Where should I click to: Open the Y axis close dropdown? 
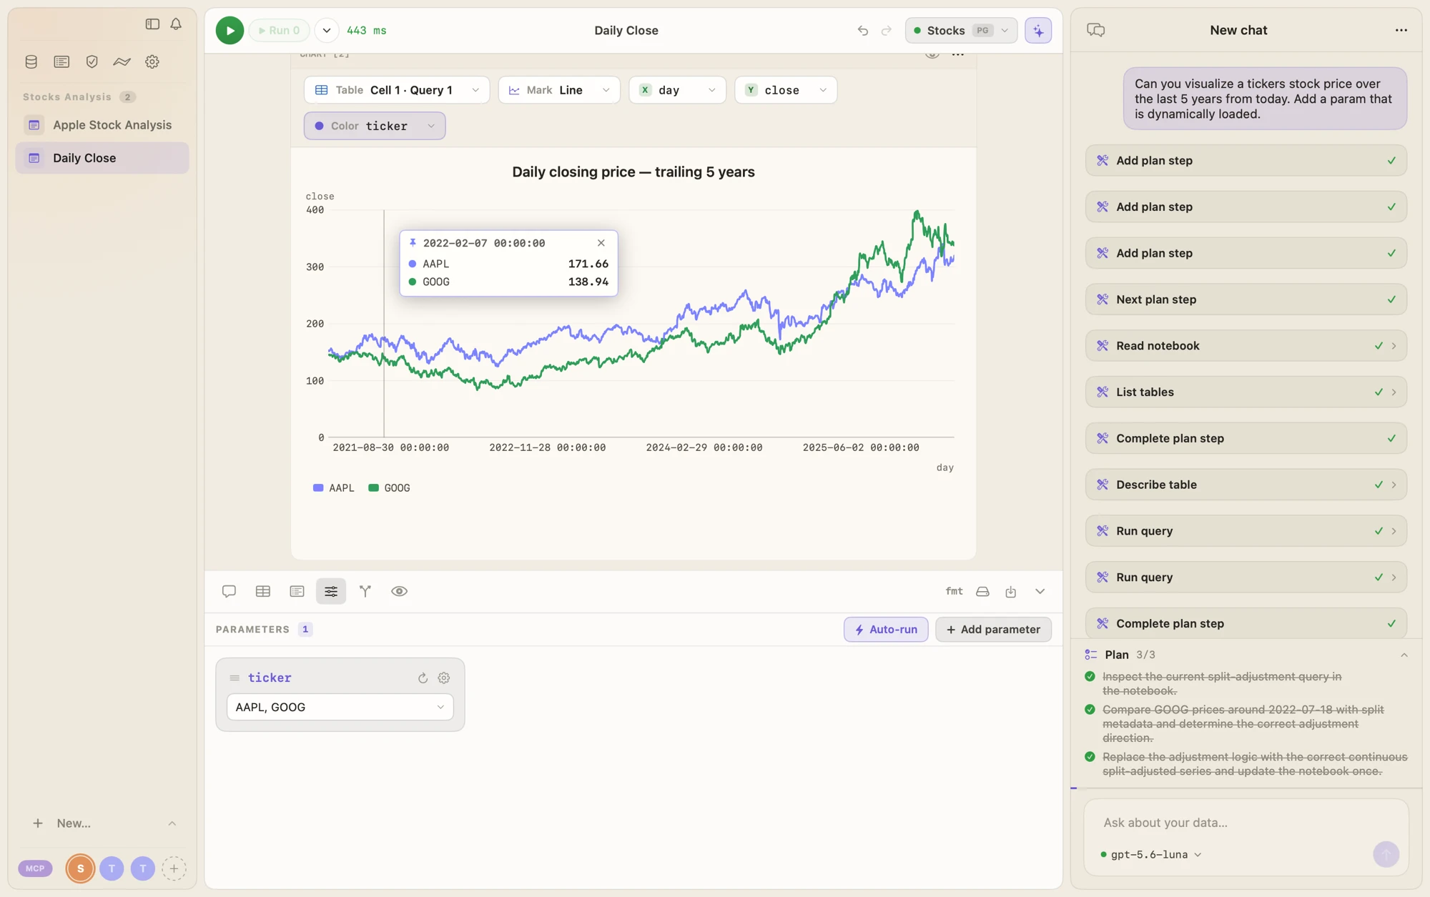coord(786,90)
